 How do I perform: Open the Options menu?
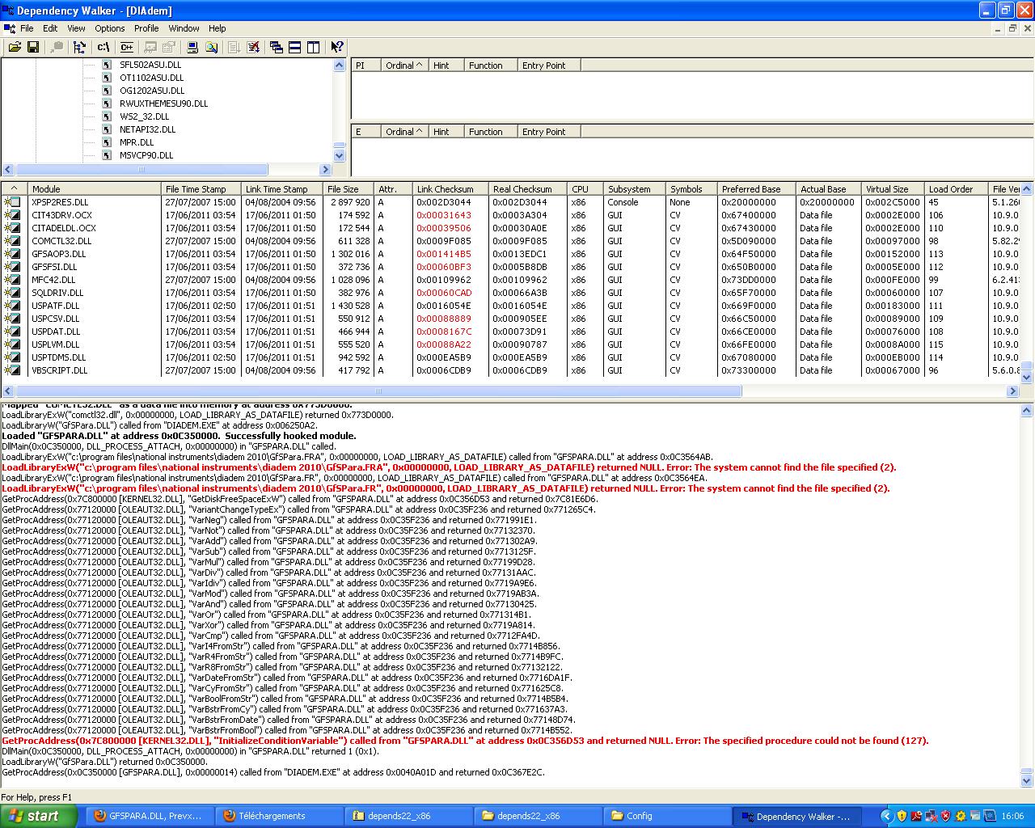click(110, 28)
